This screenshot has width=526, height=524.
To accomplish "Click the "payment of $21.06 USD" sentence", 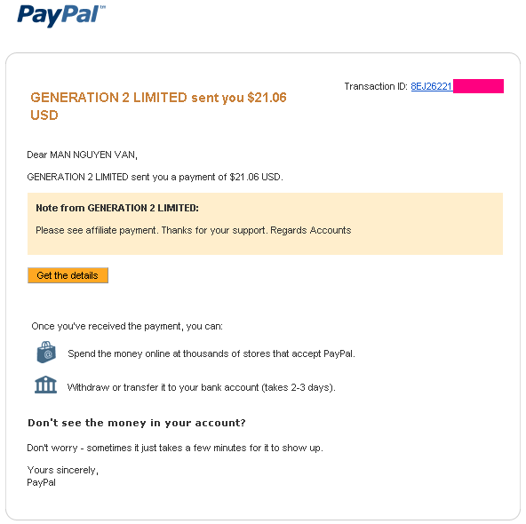I will (x=155, y=177).
